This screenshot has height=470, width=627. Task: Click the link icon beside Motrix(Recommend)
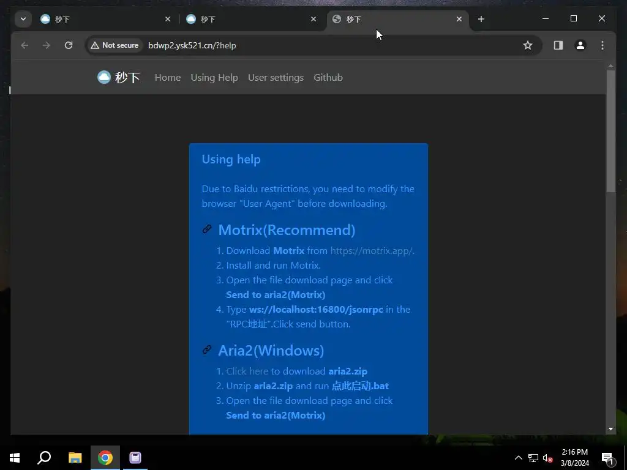207,229
